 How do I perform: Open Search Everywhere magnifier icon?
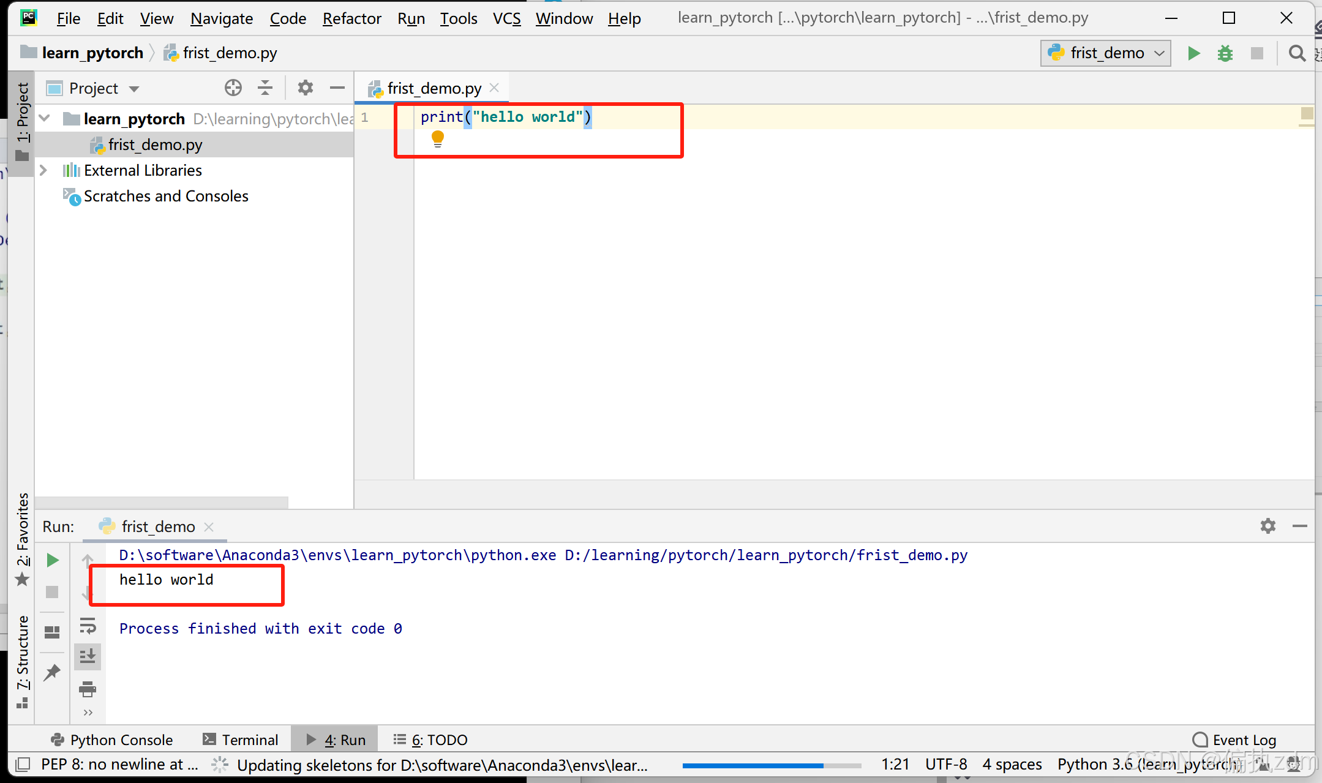tap(1296, 53)
